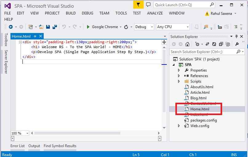Click the Find in Files toolbar icon
The image size is (248, 157).
pyautogui.click(x=206, y=27)
